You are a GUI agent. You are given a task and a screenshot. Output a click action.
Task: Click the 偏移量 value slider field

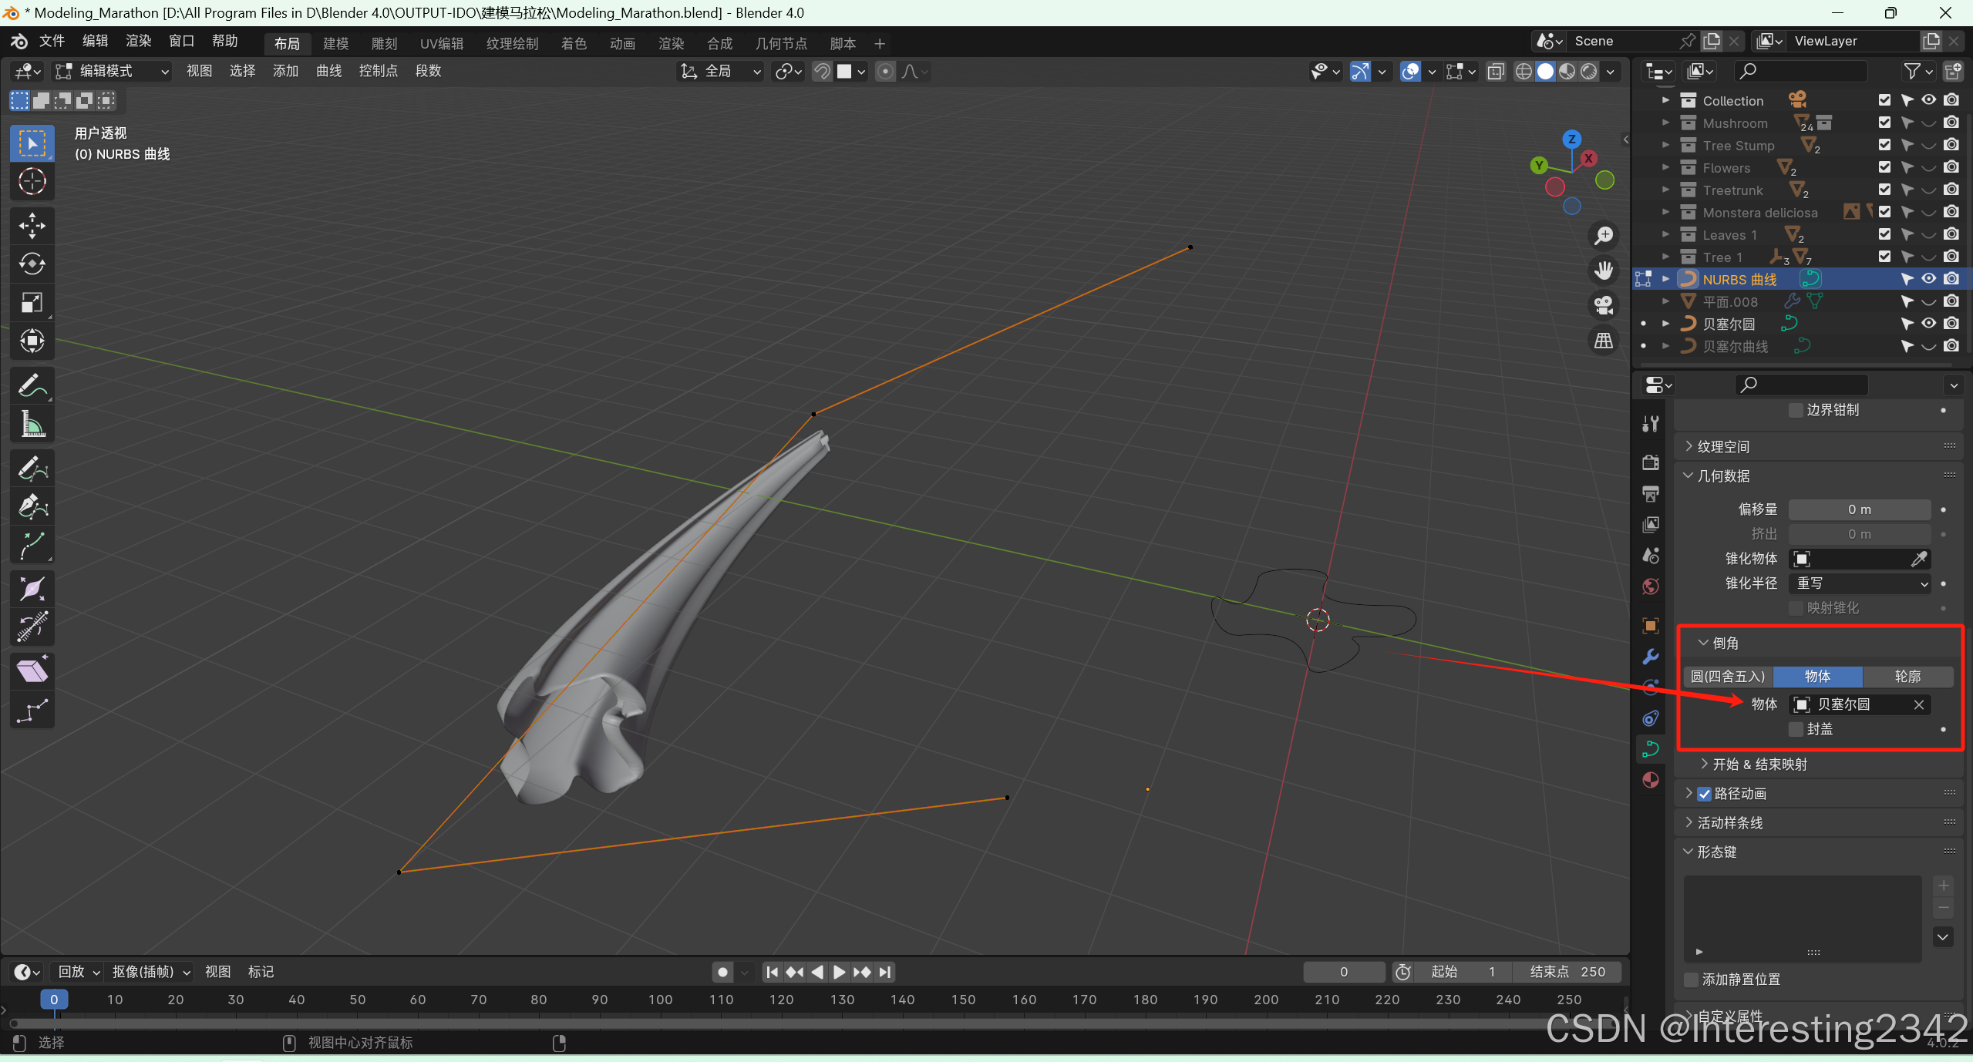coord(1859,509)
